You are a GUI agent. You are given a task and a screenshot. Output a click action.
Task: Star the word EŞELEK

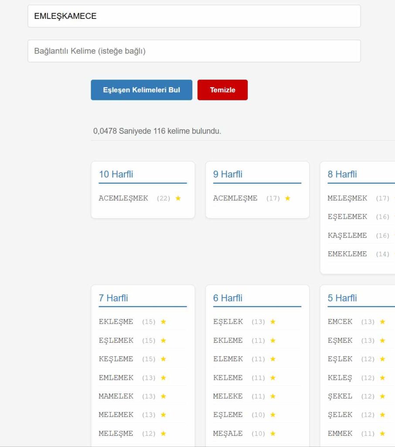click(273, 322)
